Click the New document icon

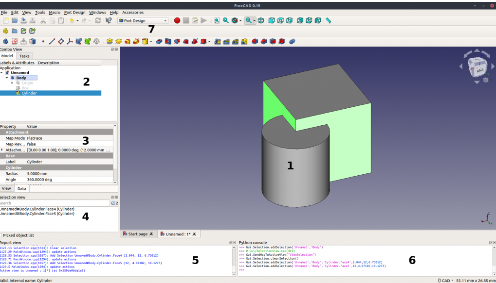pos(6,20)
